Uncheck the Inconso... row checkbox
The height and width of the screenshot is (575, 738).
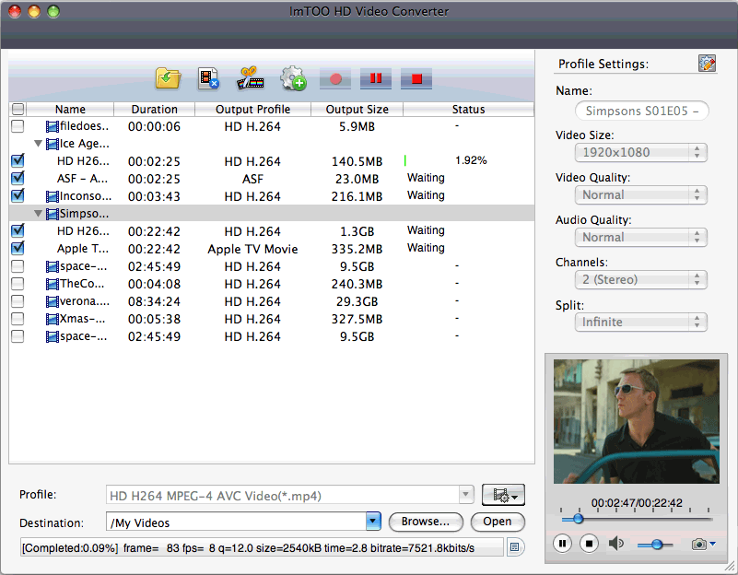tap(18, 195)
